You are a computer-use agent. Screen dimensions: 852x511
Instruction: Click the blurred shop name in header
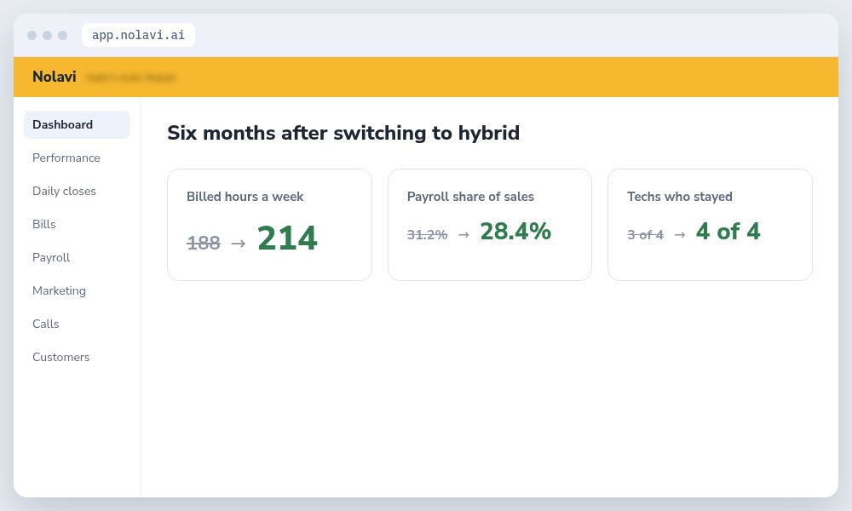131,78
